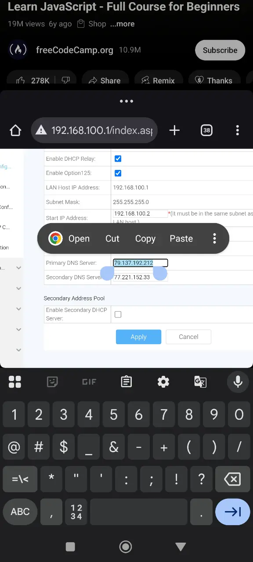Screen dimensions: 253x562
Task: Expand the third sidebar chevron in router menu
Action: pyautogui.click(x=18, y=309)
